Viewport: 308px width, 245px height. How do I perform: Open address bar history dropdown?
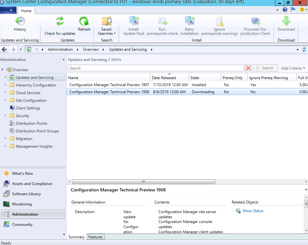(297, 50)
